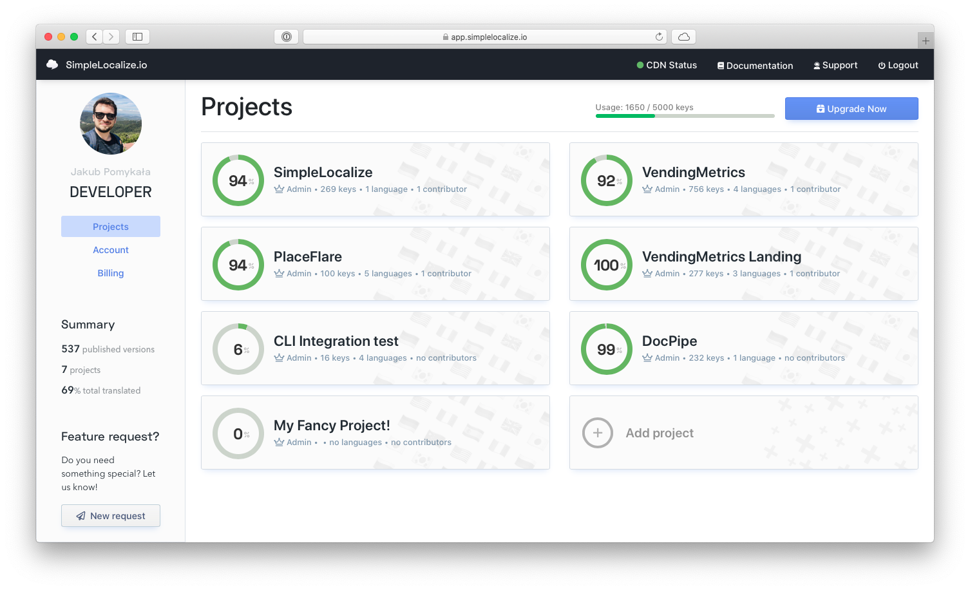Click the privacy shield icon in toolbar
This screenshot has height=590, width=970.
click(x=287, y=37)
